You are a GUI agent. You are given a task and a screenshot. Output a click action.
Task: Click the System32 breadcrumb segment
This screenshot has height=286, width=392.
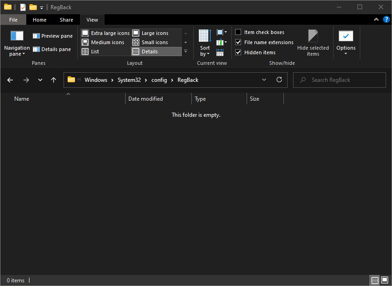[x=129, y=80]
